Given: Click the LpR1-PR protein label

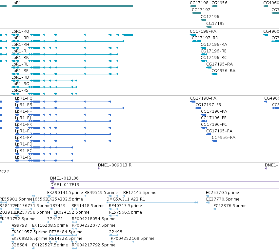Looking at the screenshot, I should tap(24, 105).
